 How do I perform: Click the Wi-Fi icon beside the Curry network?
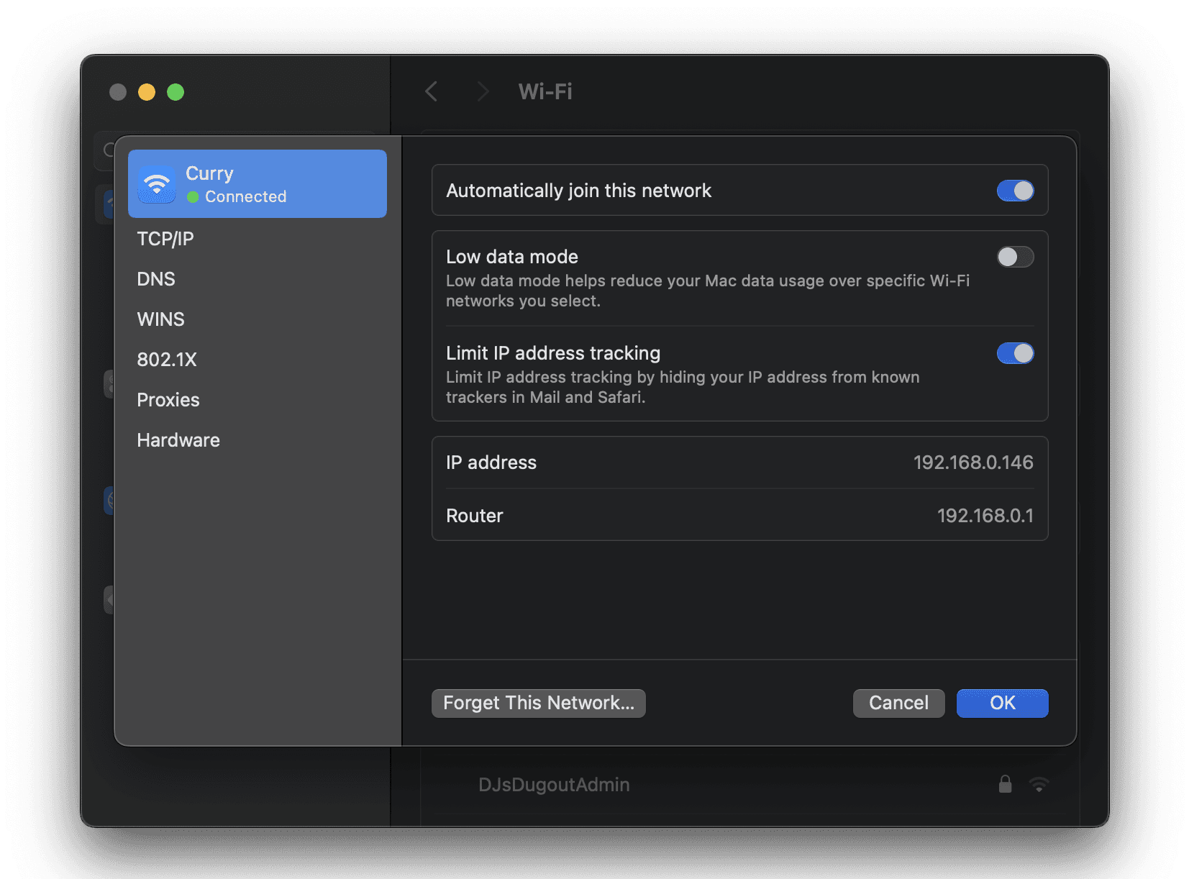click(x=157, y=183)
